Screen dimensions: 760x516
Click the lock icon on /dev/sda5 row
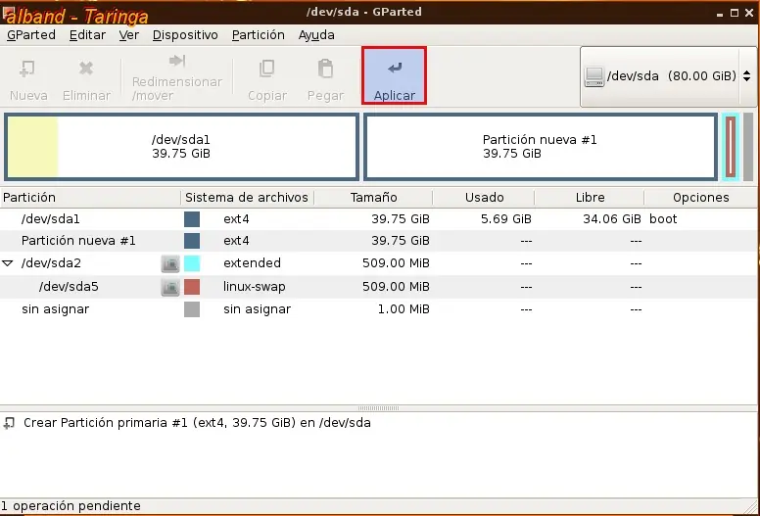170,287
